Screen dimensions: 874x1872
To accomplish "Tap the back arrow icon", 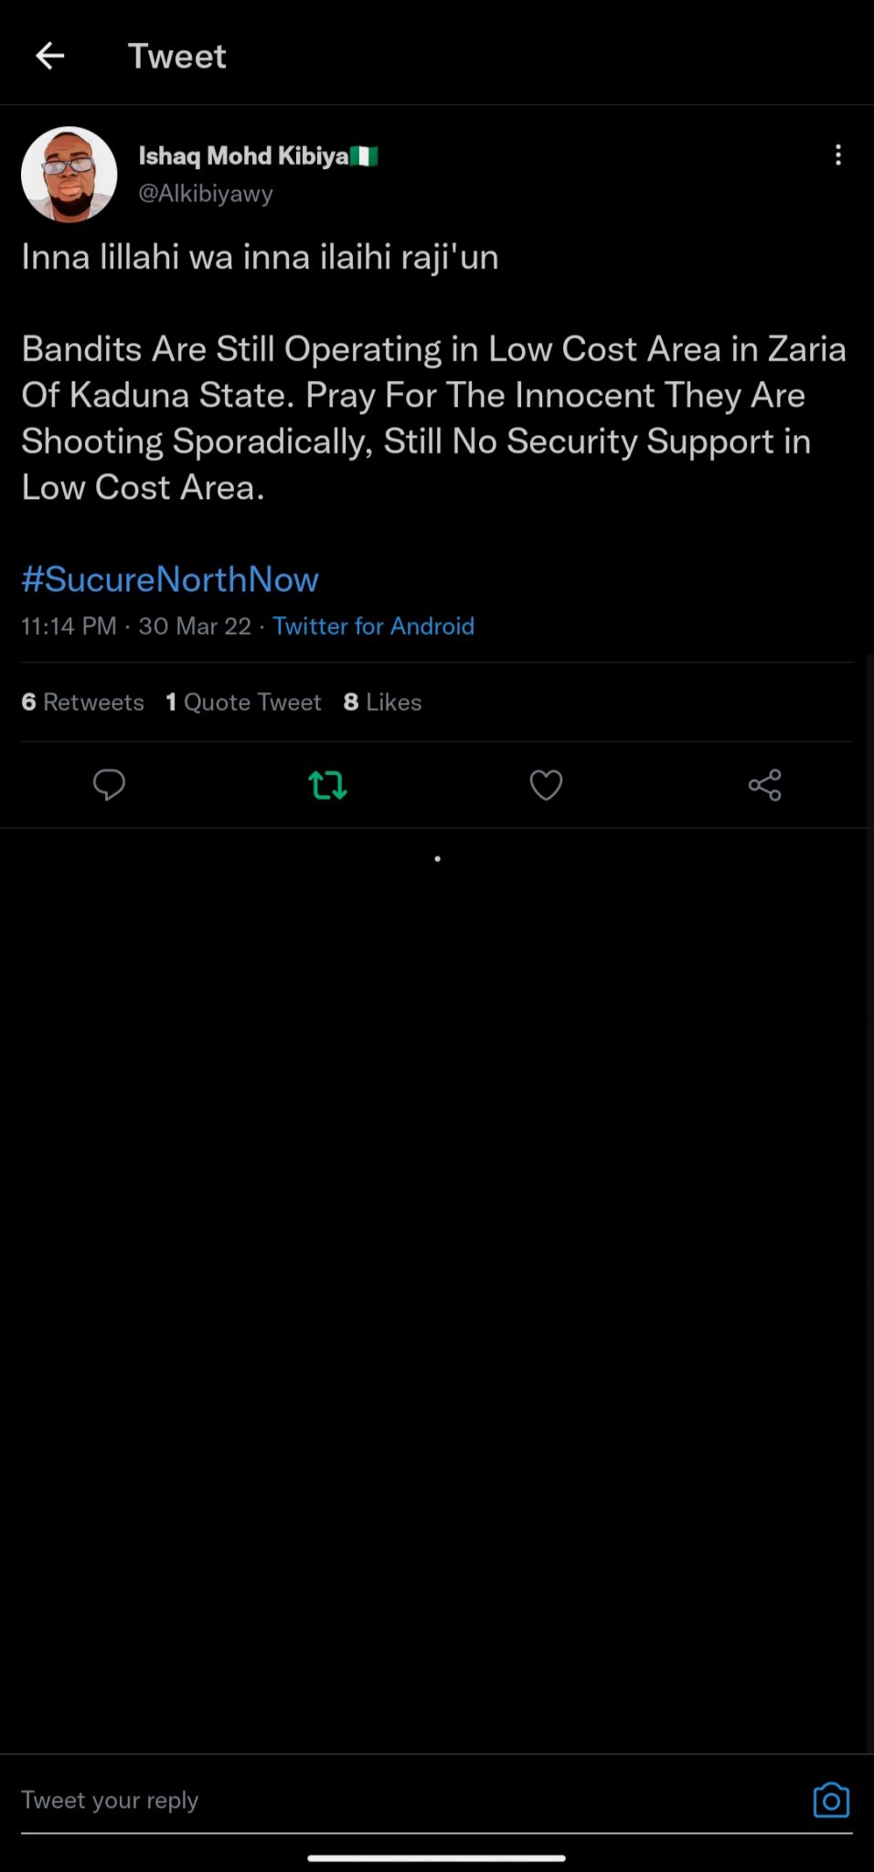I will click(50, 57).
